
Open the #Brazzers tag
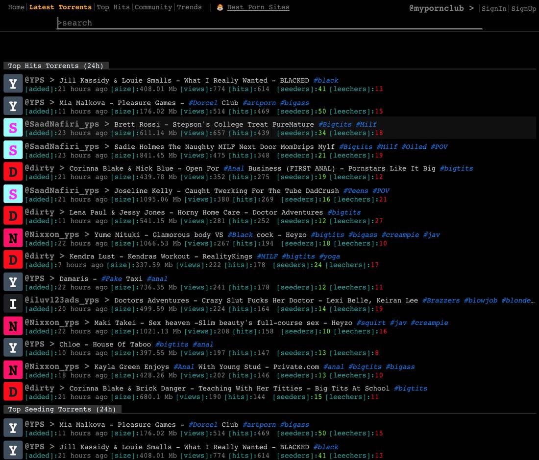(x=441, y=300)
